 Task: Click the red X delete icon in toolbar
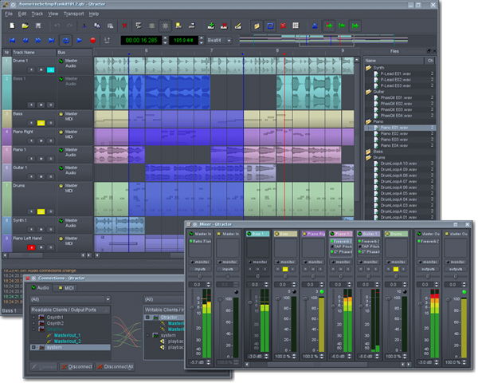coord(125,26)
